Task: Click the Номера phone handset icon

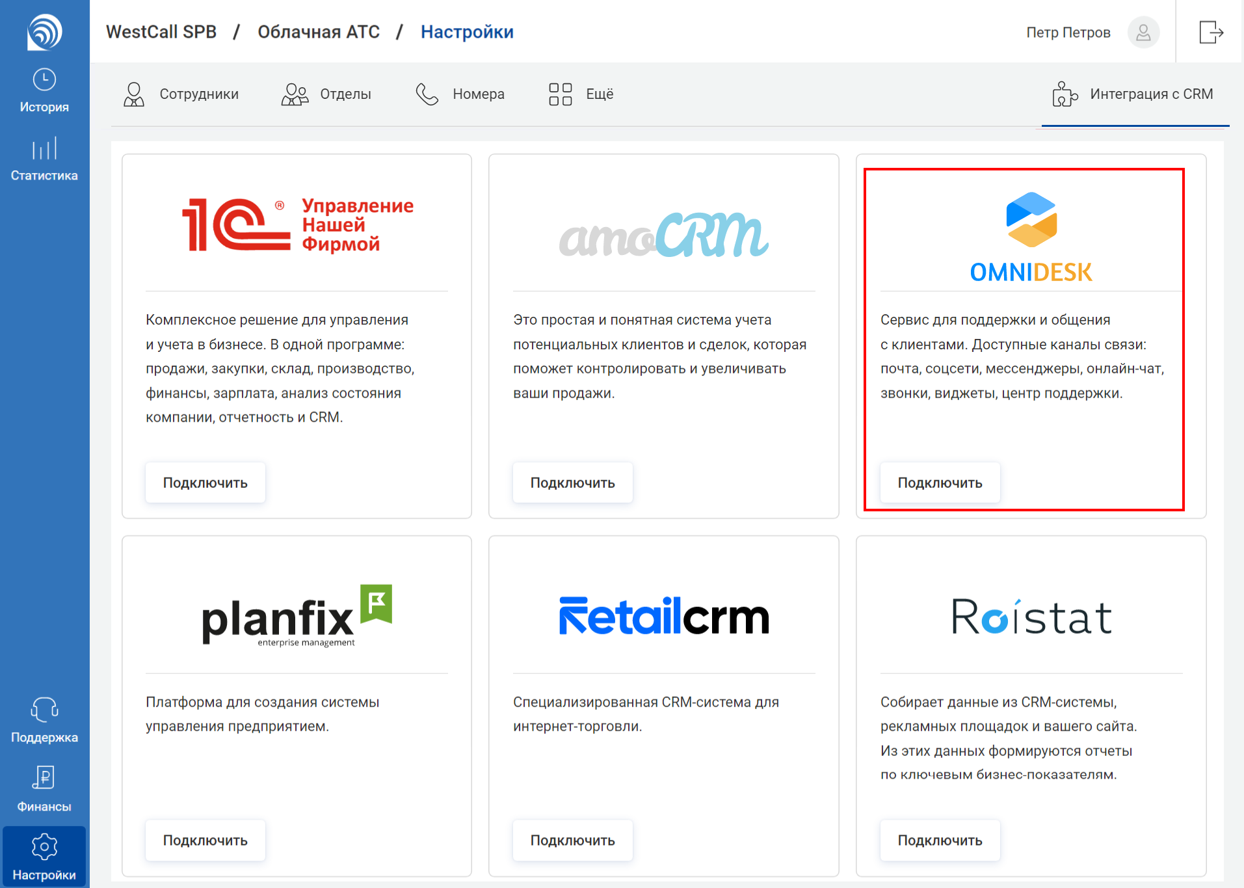Action: pyautogui.click(x=427, y=94)
